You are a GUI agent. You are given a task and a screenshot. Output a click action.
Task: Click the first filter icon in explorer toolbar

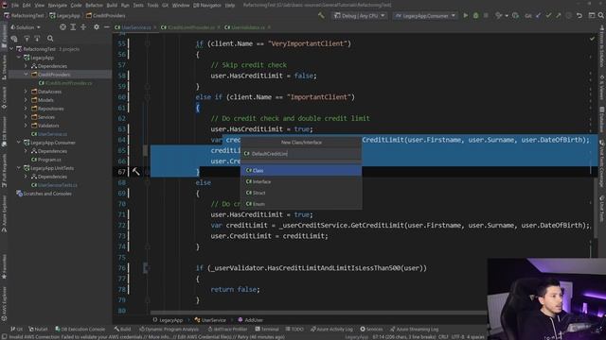[x=27, y=39]
